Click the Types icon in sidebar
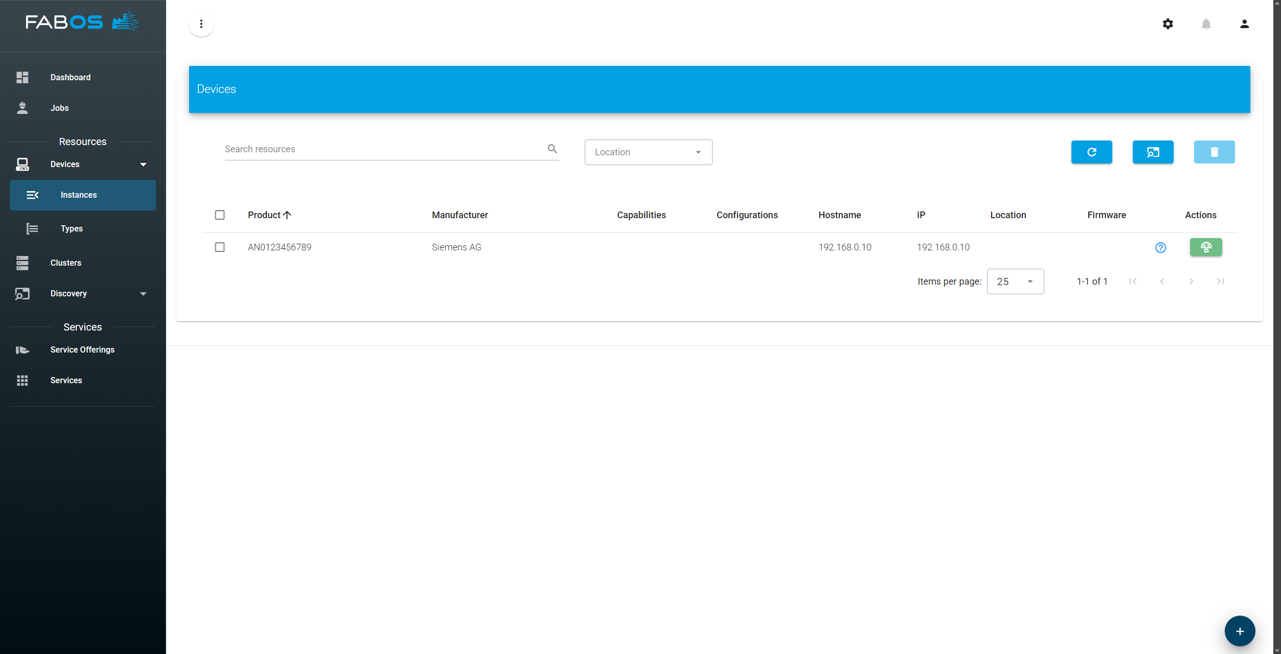Image resolution: width=1281 pixels, height=654 pixels. (x=32, y=228)
